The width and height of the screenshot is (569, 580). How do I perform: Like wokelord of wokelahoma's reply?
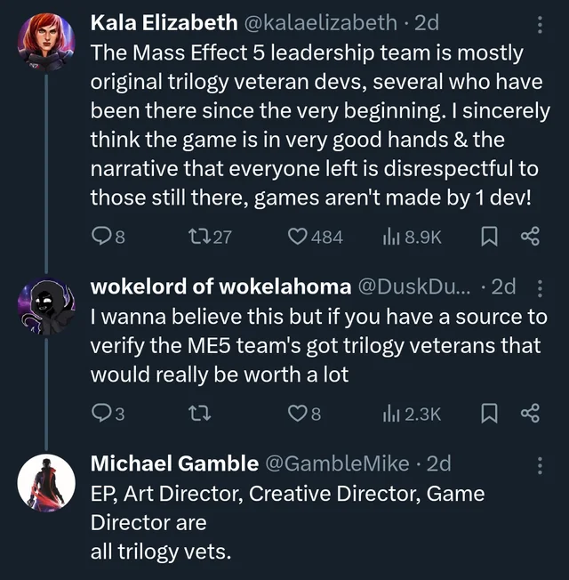tap(298, 413)
